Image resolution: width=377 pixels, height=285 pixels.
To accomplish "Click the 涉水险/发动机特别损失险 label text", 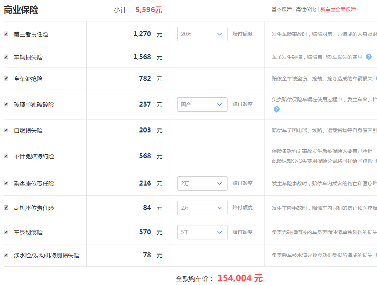I will 47,255.
